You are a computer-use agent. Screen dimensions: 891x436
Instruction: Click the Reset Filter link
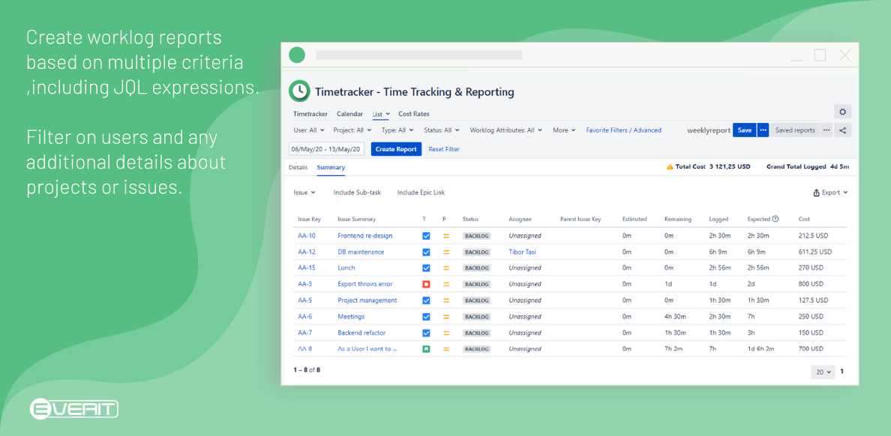click(x=444, y=149)
